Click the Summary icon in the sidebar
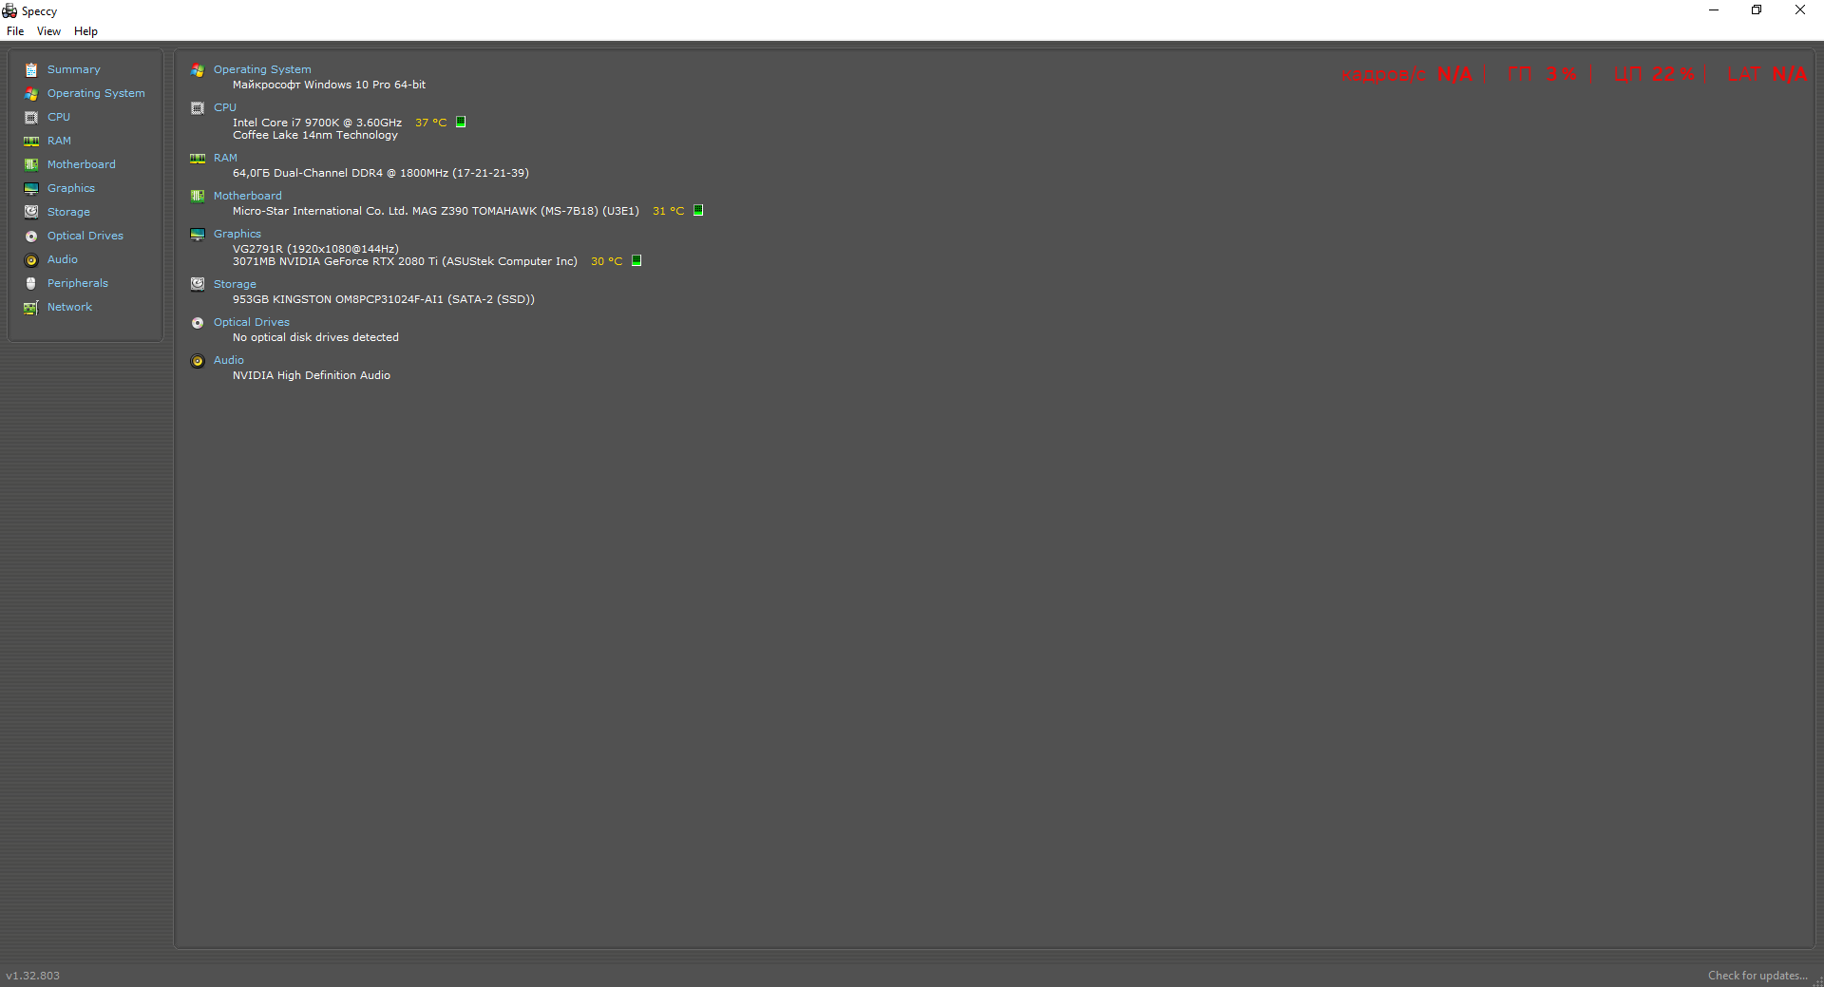Image resolution: width=1824 pixels, height=987 pixels. (x=31, y=70)
